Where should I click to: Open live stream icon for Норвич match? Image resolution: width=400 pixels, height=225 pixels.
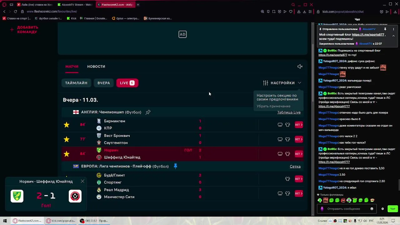click(280, 154)
